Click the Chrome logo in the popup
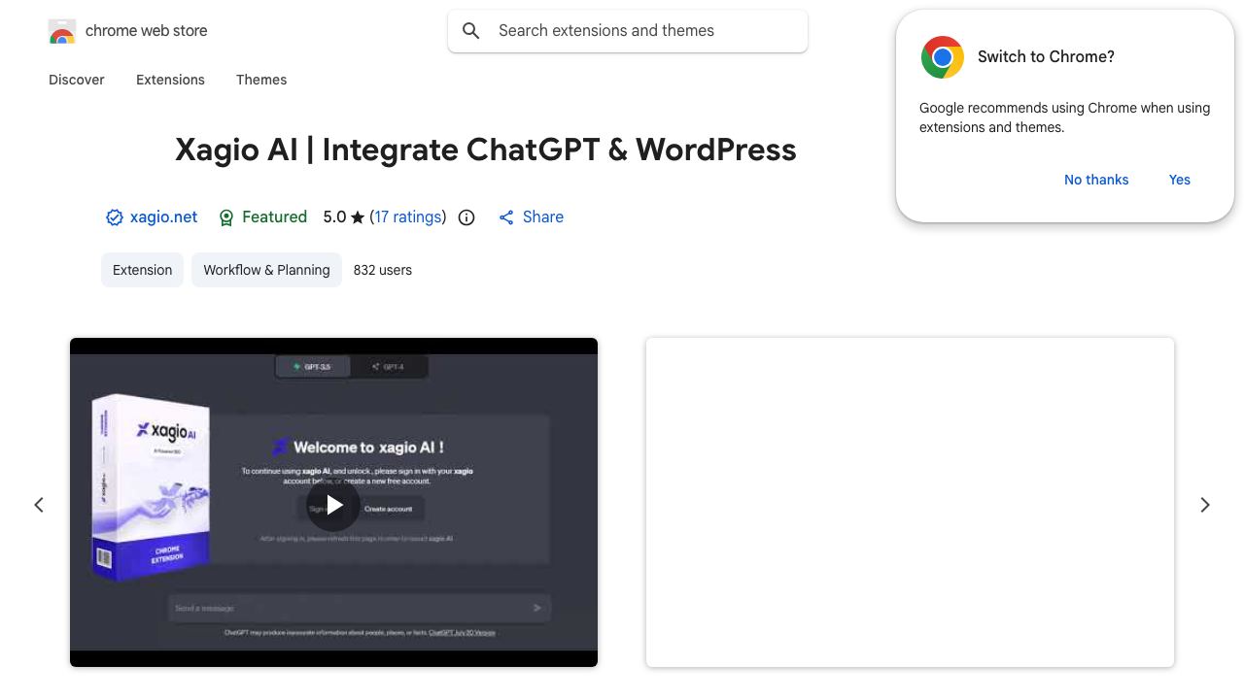 click(942, 57)
